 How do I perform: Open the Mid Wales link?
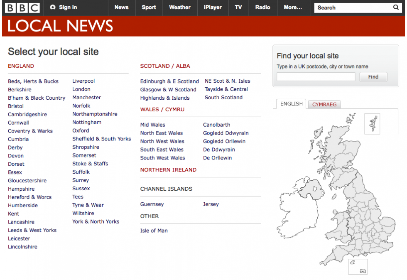153,125
